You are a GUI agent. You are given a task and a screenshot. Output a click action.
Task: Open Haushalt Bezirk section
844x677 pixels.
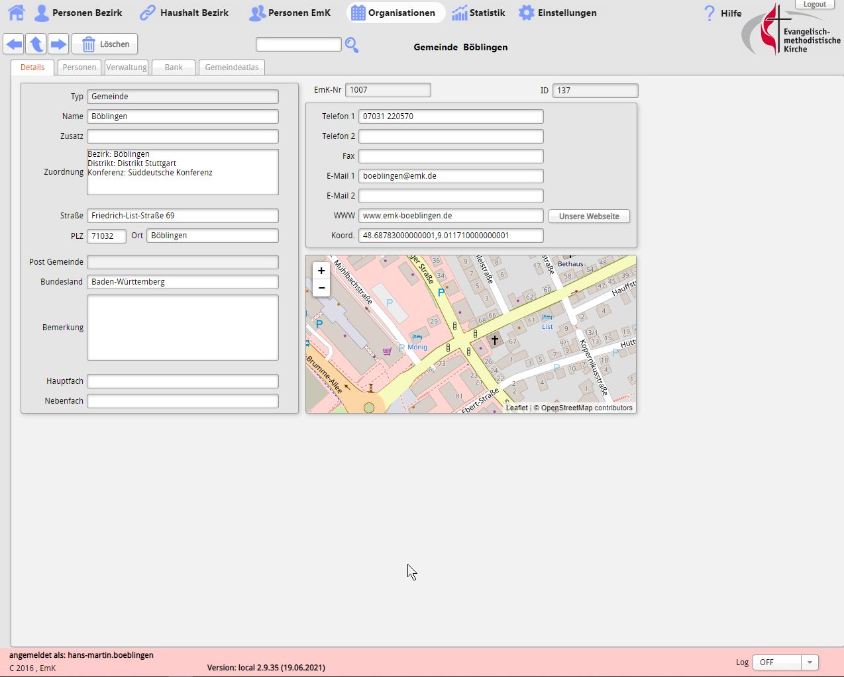184,13
